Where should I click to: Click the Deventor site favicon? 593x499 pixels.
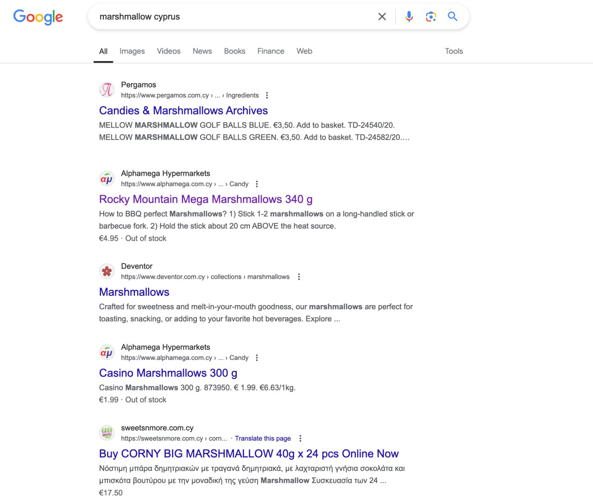coord(107,271)
